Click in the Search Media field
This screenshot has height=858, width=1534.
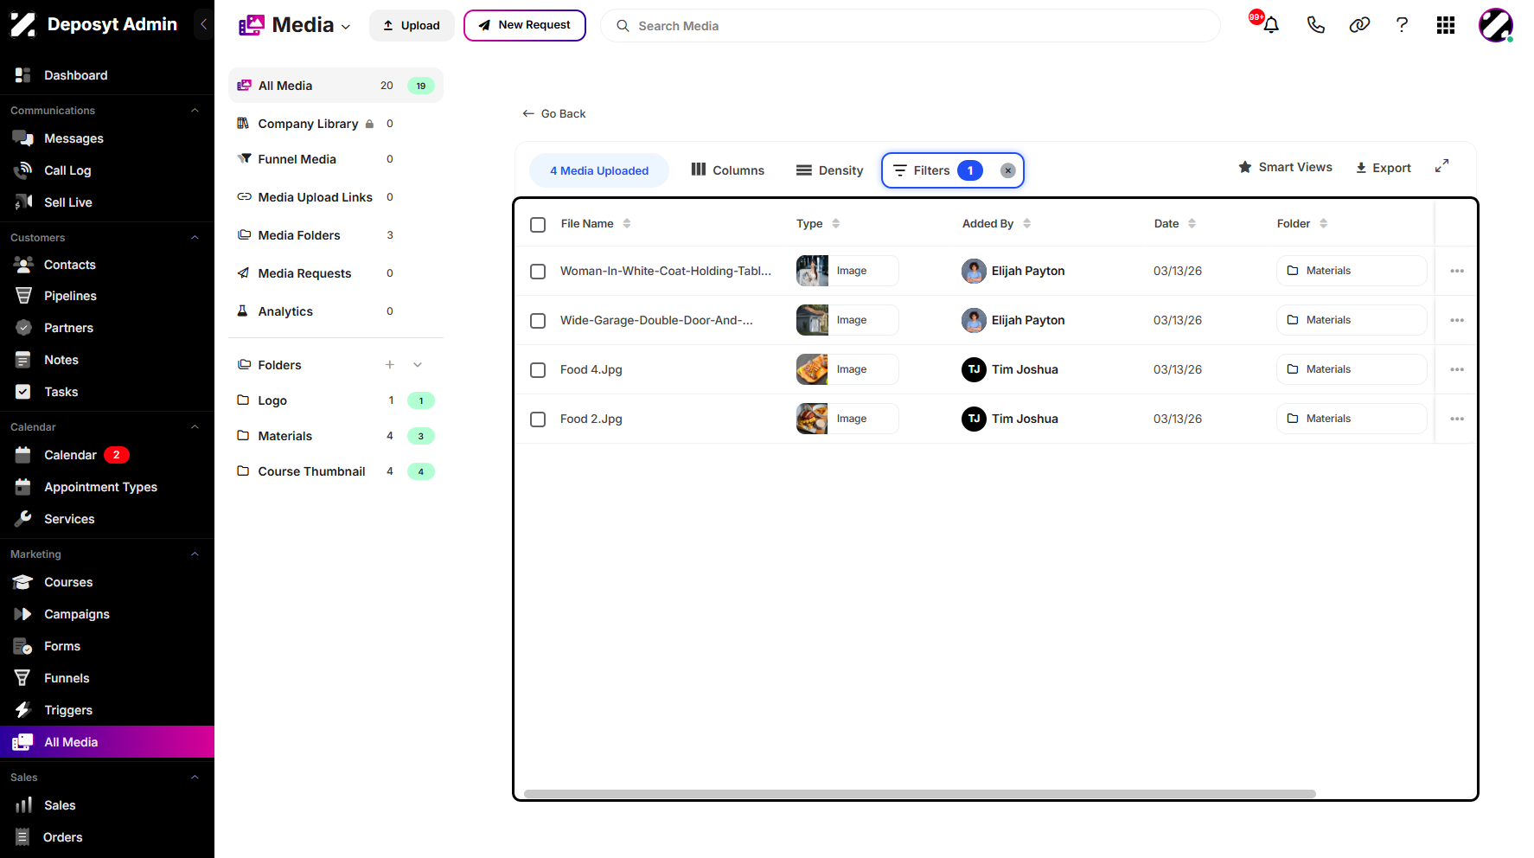[x=911, y=26]
